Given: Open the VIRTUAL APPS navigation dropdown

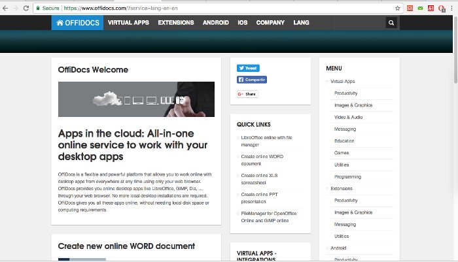Looking at the screenshot, I should 128,22.
